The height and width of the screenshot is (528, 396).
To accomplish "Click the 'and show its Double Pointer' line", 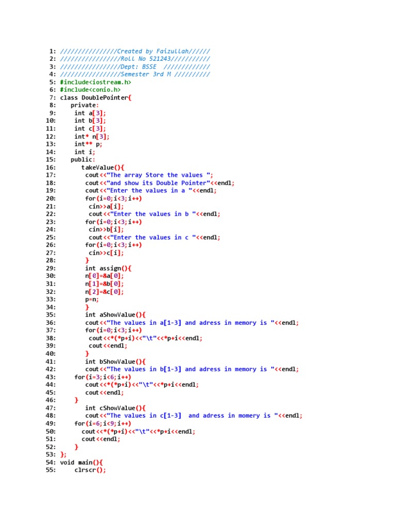I will pos(160,183).
